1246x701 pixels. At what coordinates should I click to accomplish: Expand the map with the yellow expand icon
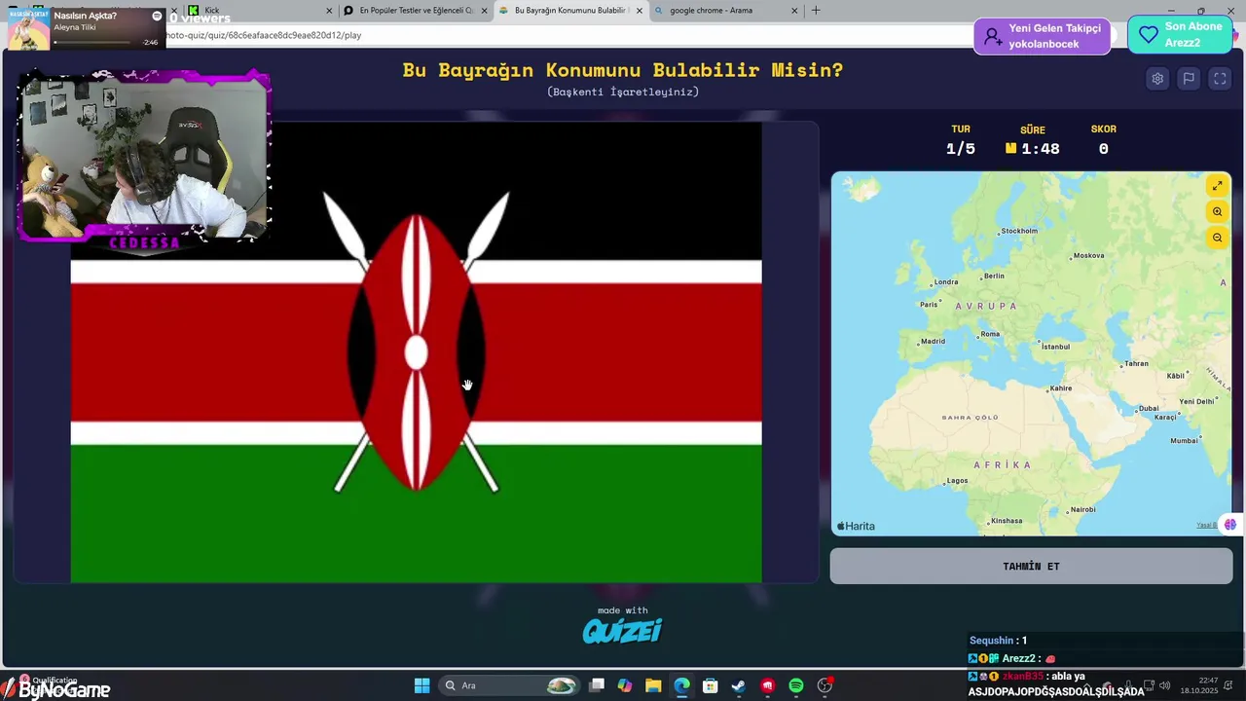(x=1217, y=186)
